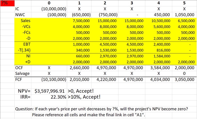
Task: Click the '>10%, Accept!' cell
Action: tap(84, 97)
